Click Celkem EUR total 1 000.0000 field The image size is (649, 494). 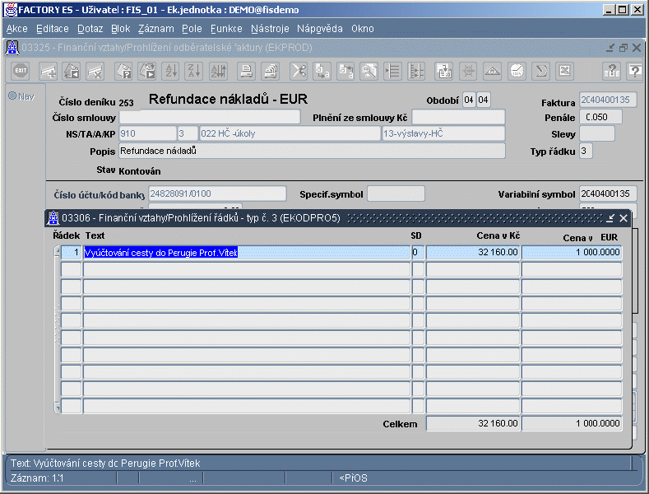point(572,423)
